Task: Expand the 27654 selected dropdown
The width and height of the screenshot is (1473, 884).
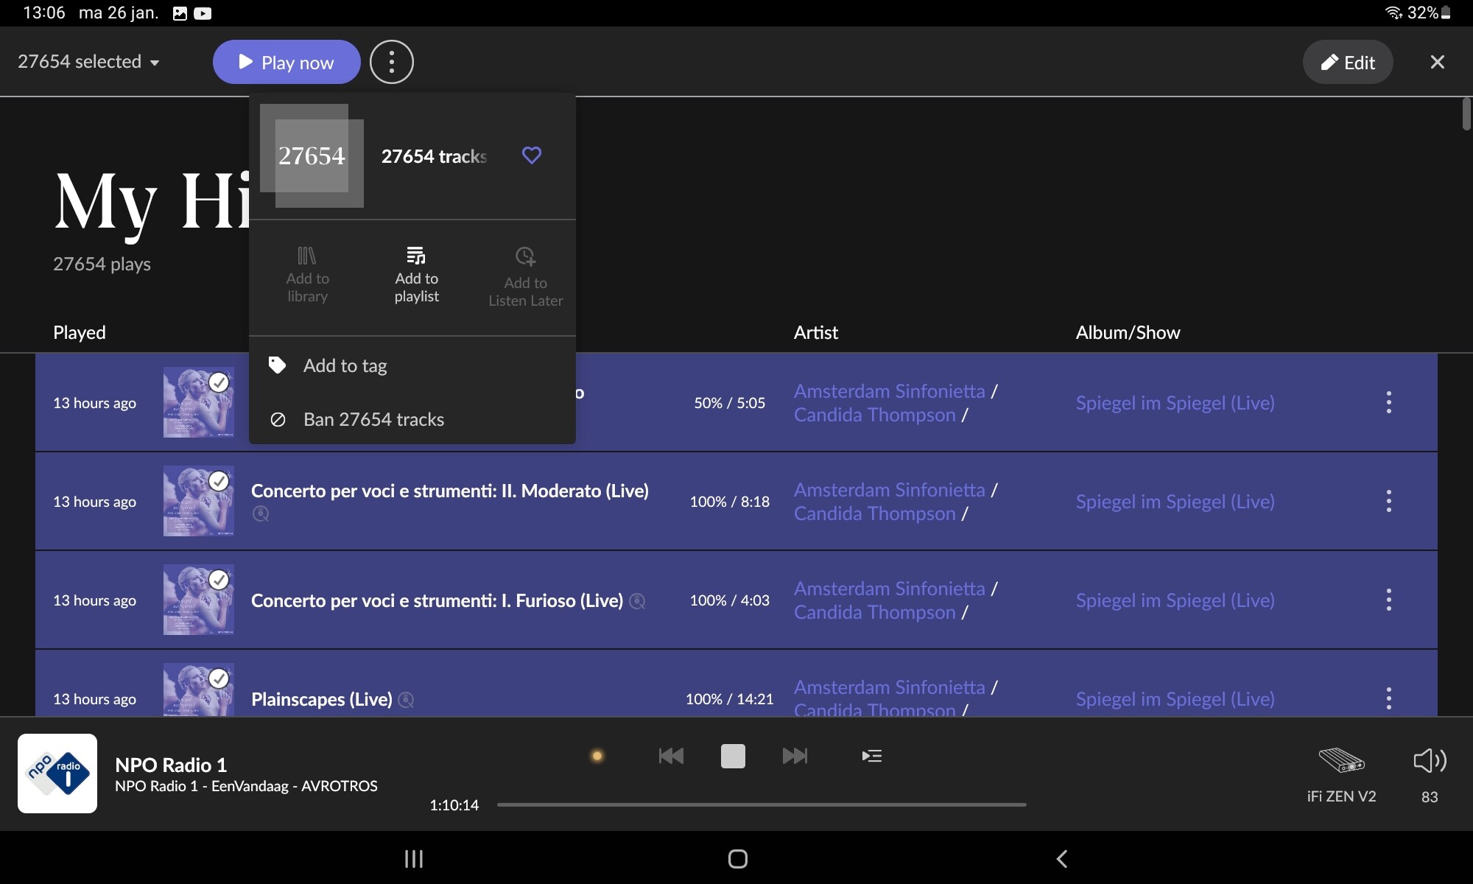Action: [x=88, y=62]
